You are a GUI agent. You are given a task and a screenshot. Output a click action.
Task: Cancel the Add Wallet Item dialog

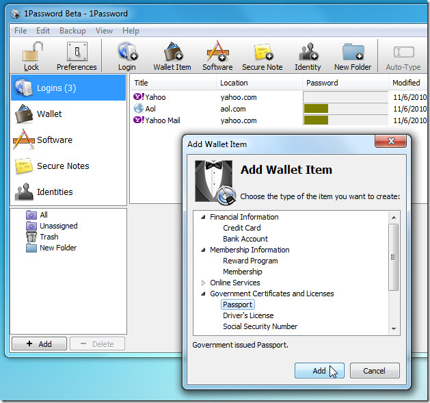(x=375, y=371)
